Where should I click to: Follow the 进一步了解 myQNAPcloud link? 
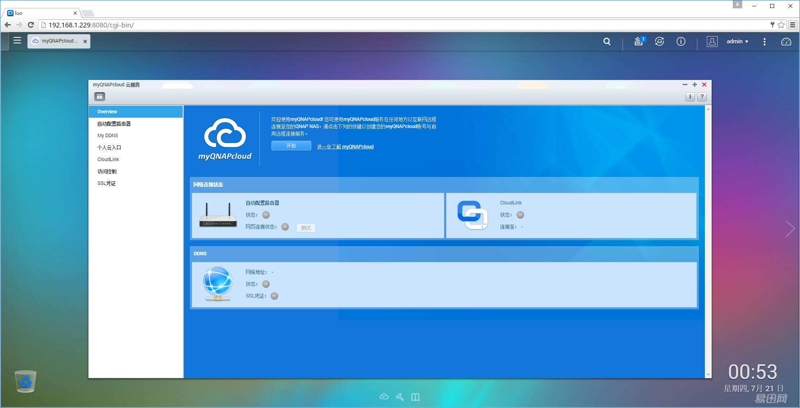[x=345, y=147]
